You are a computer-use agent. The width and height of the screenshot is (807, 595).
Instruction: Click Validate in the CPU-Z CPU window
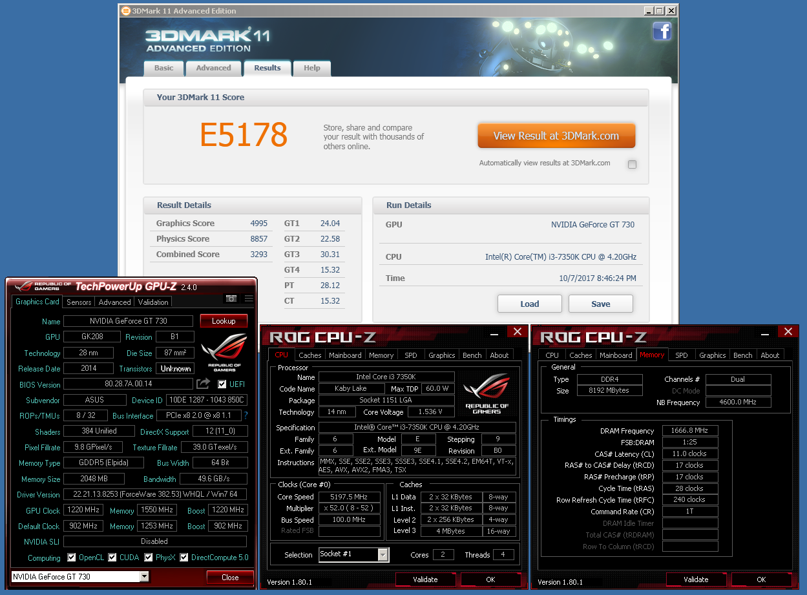point(425,579)
